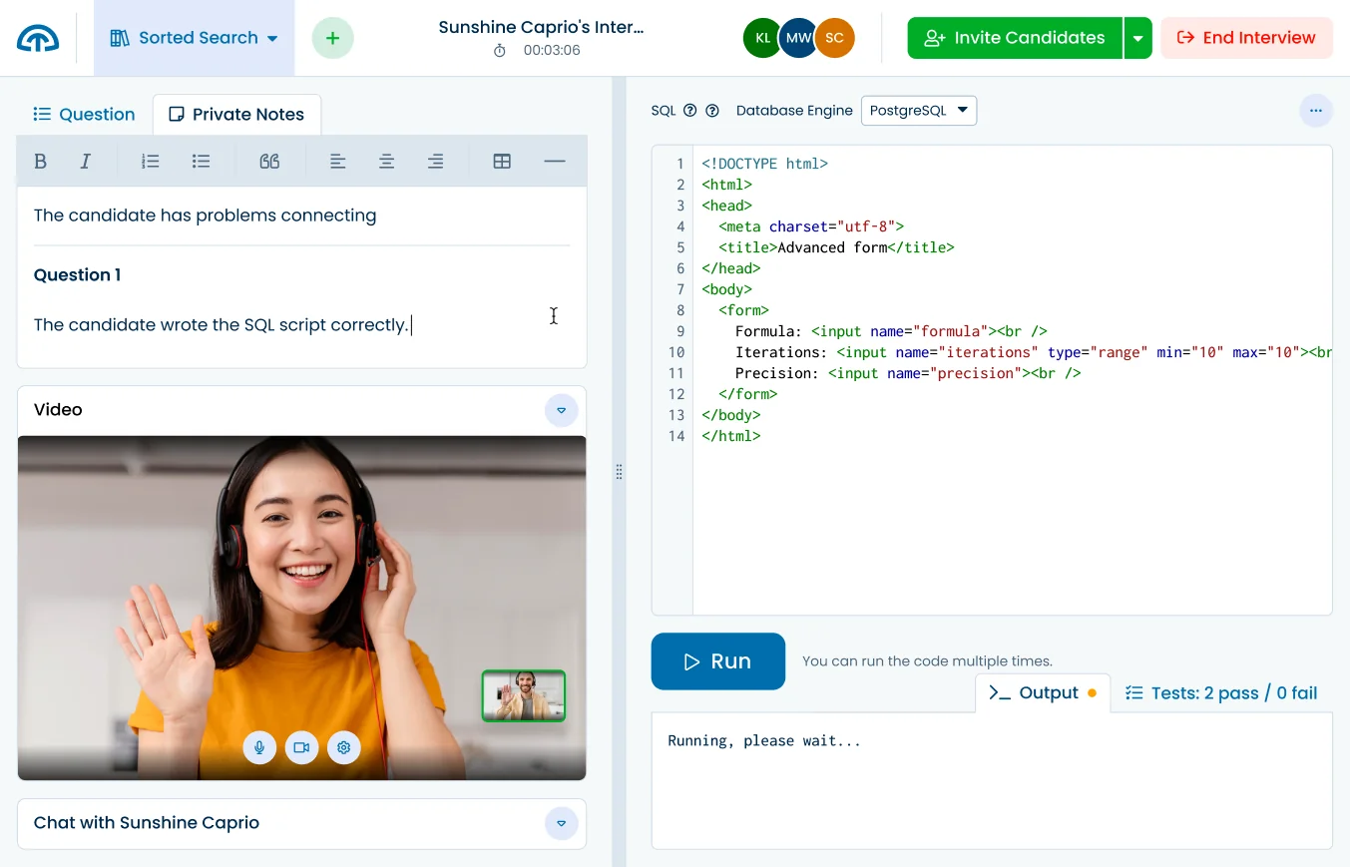Click the Invite Candidates button
The width and height of the screenshot is (1350, 867).
1013,37
